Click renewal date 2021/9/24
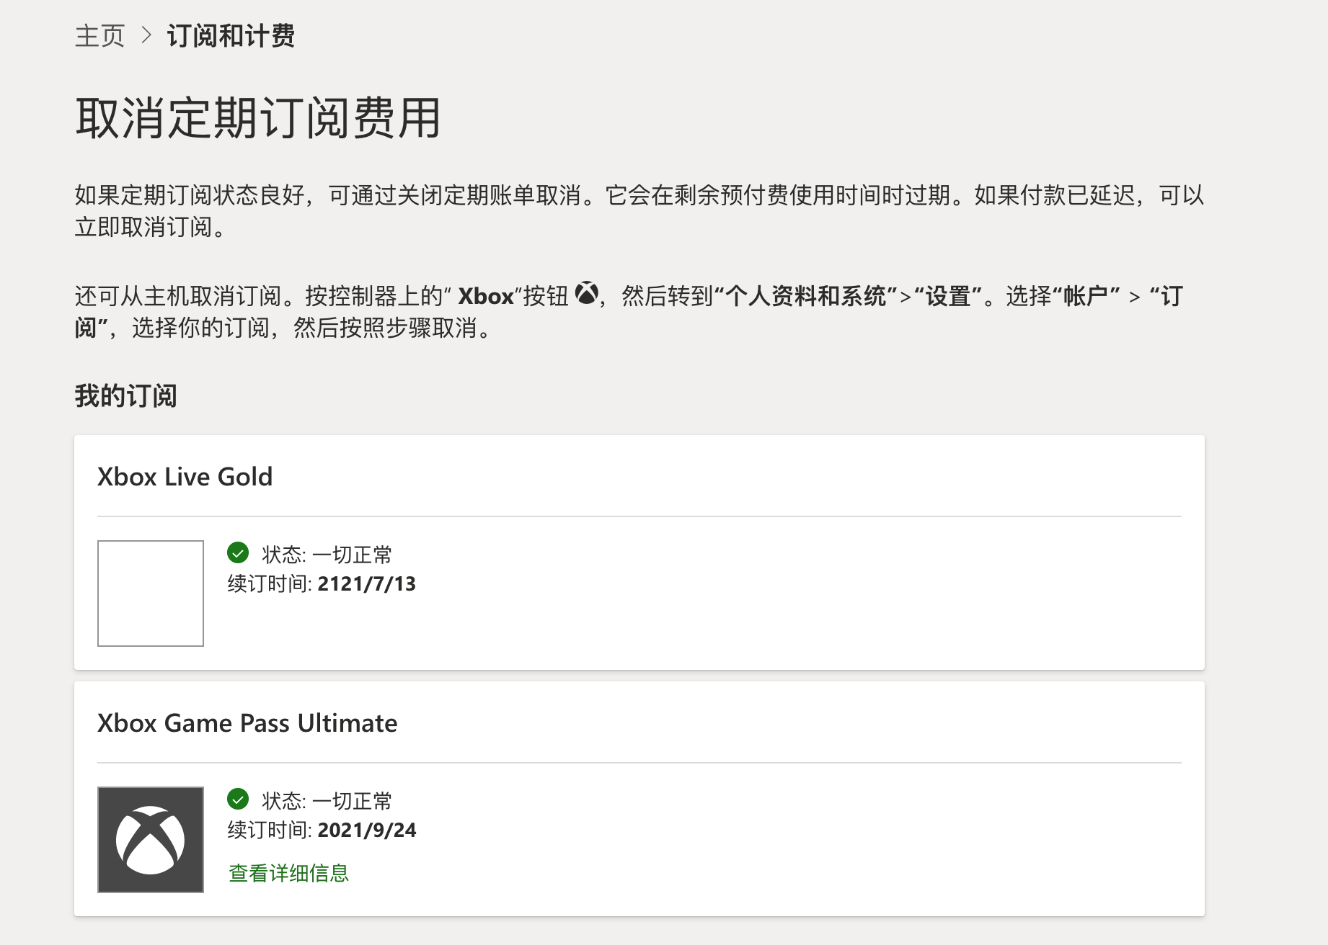The width and height of the screenshot is (1328, 945). pyautogui.click(x=367, y=830)
